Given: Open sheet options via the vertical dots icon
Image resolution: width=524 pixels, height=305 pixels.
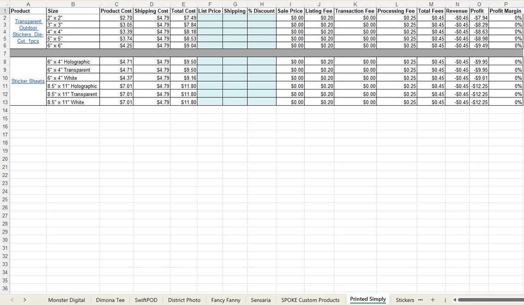Looking at the screenshot, I should coord(444,299).
